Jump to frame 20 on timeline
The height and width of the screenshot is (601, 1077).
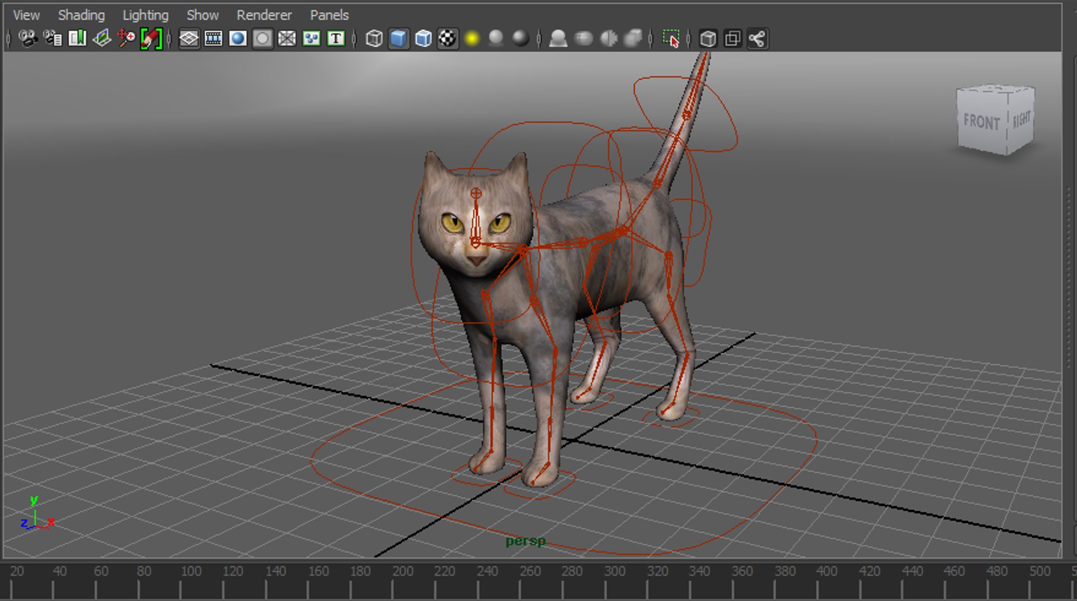pyautogui.click(x=17, y=571)
